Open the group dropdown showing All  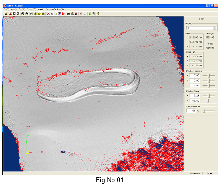(x=201, y=28)
